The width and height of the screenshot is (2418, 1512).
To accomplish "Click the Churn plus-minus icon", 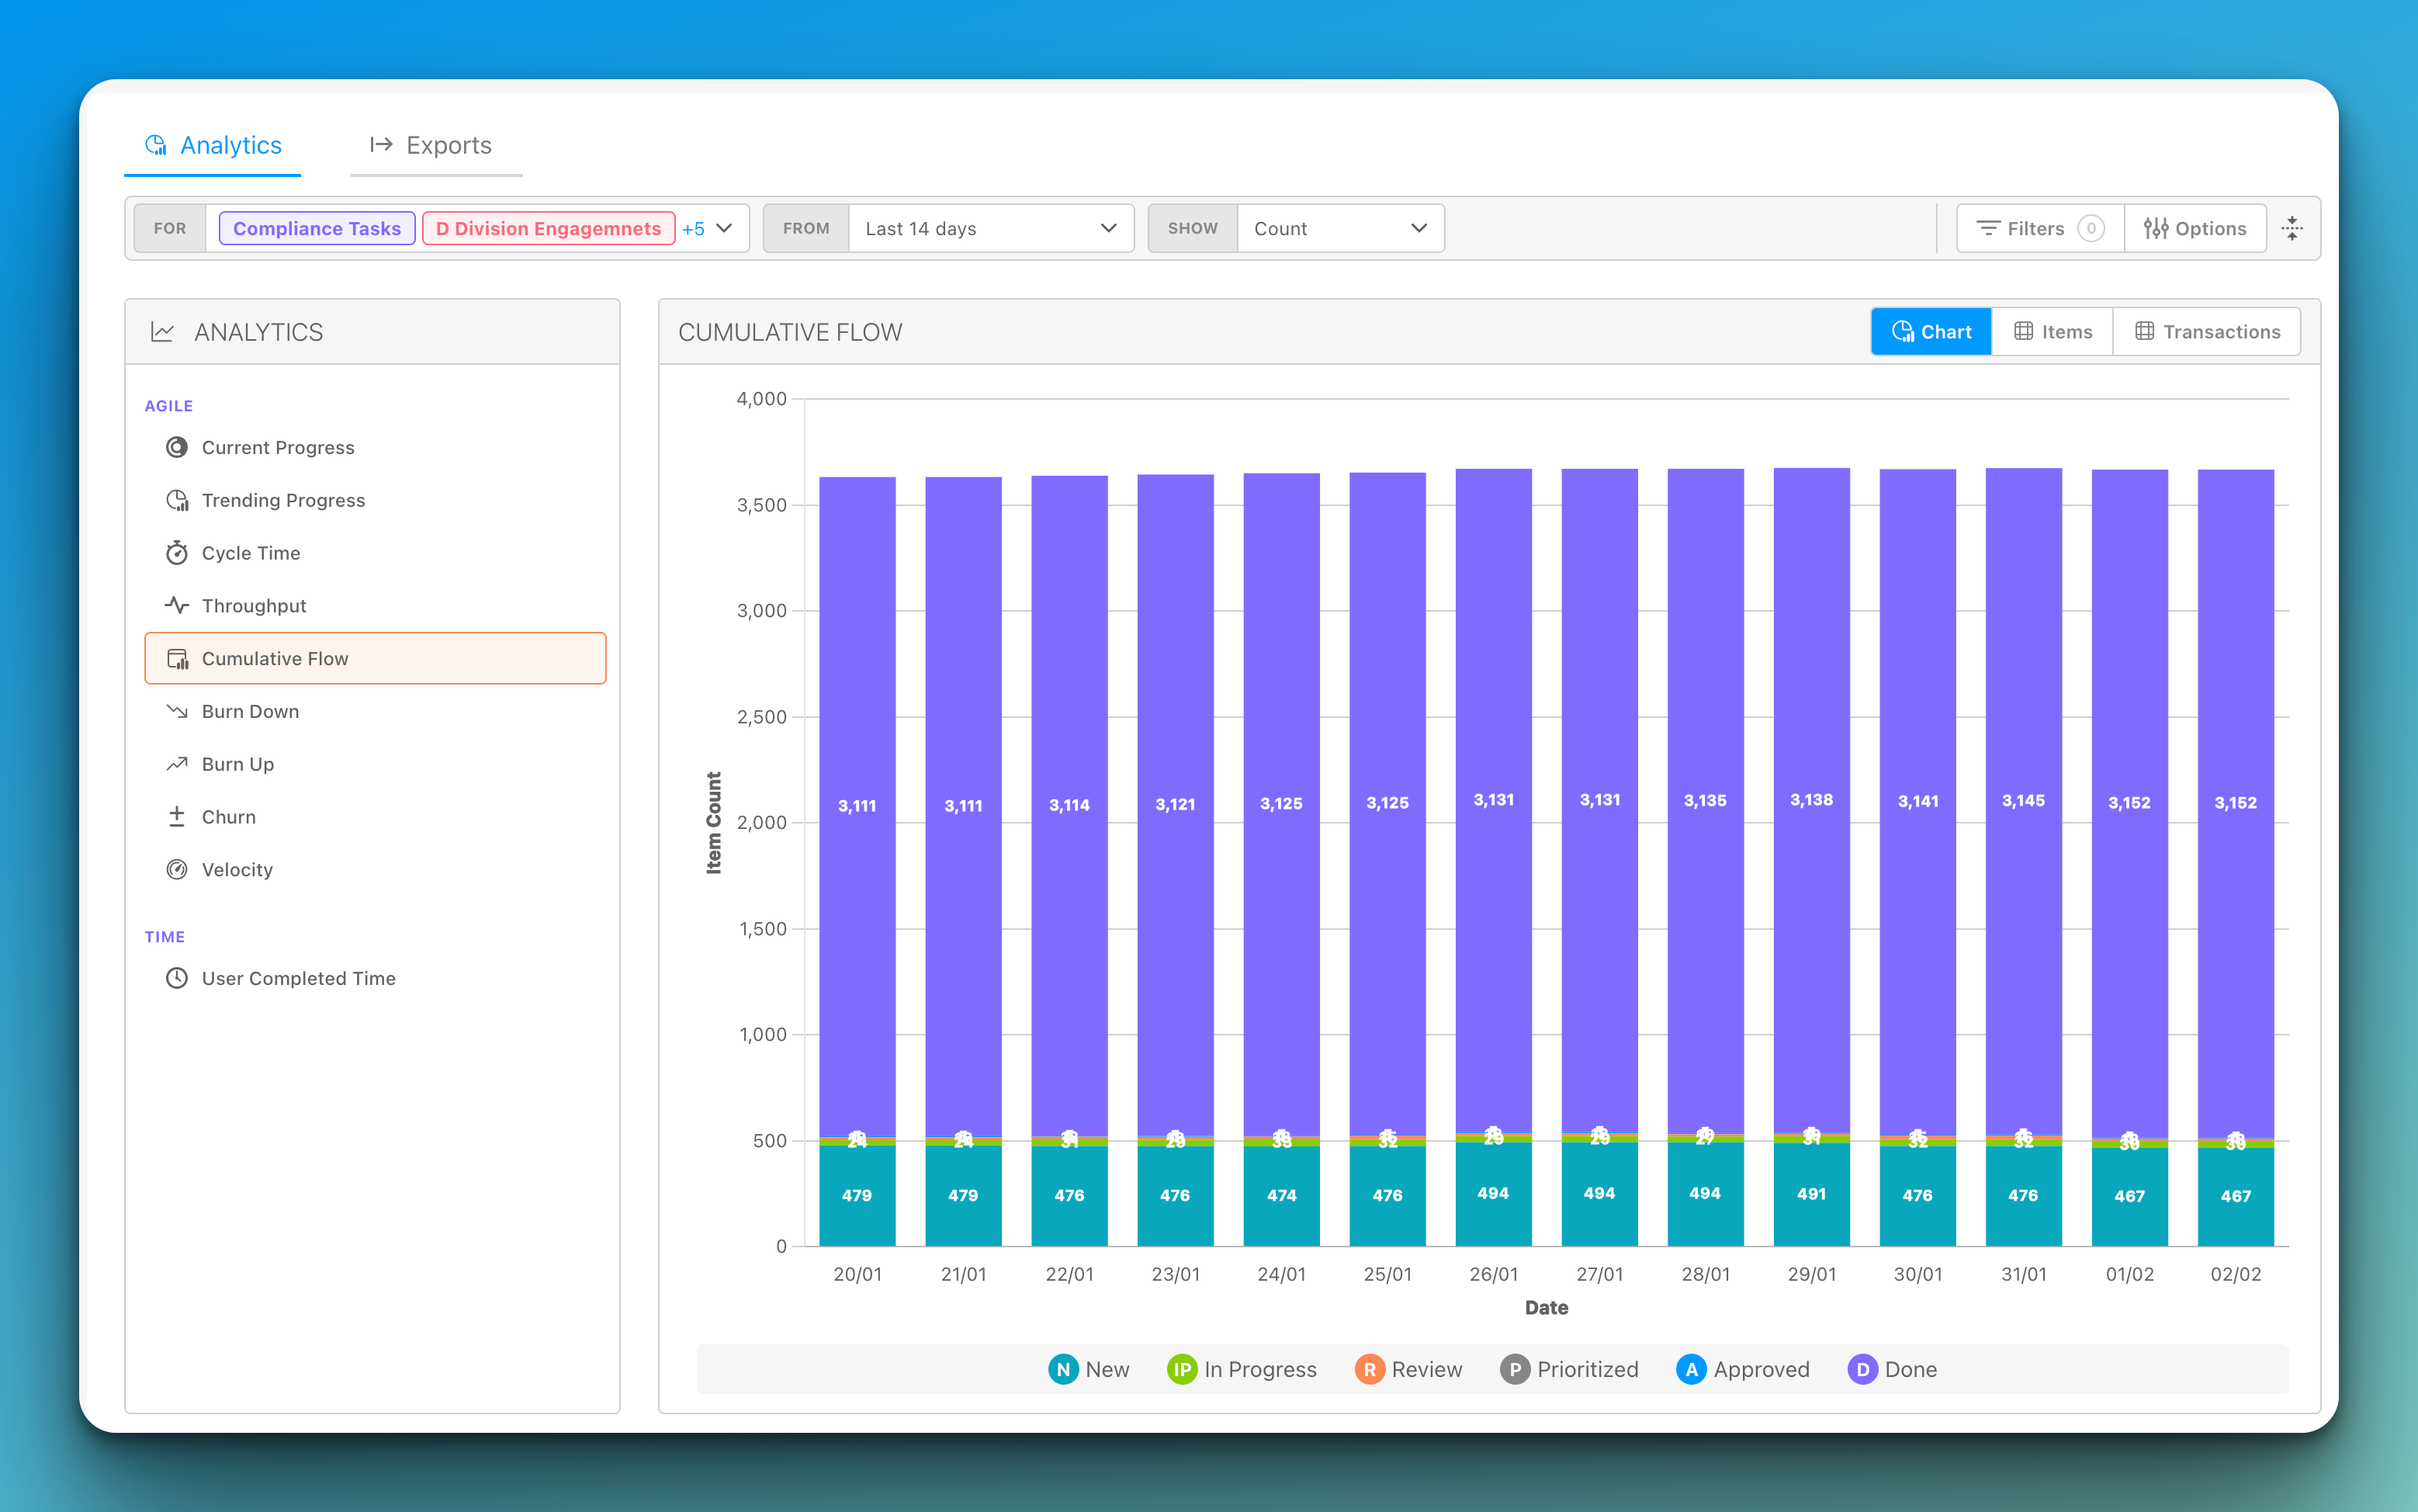I will click(177, 817).
